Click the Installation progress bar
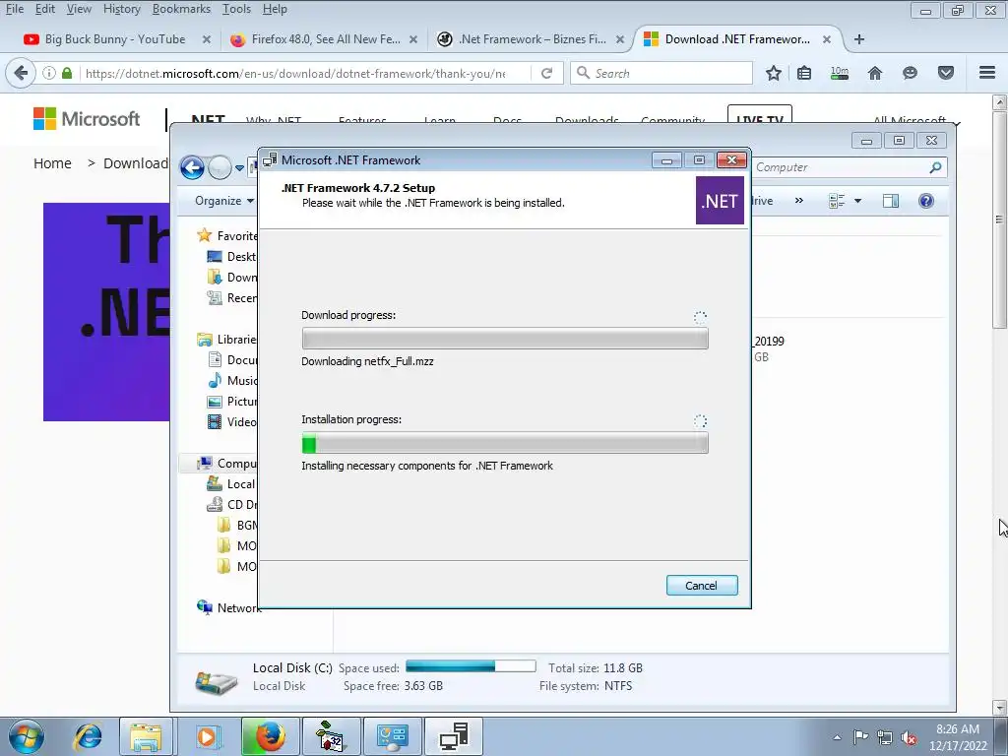 pyautogui.click(x=505, y=443)
